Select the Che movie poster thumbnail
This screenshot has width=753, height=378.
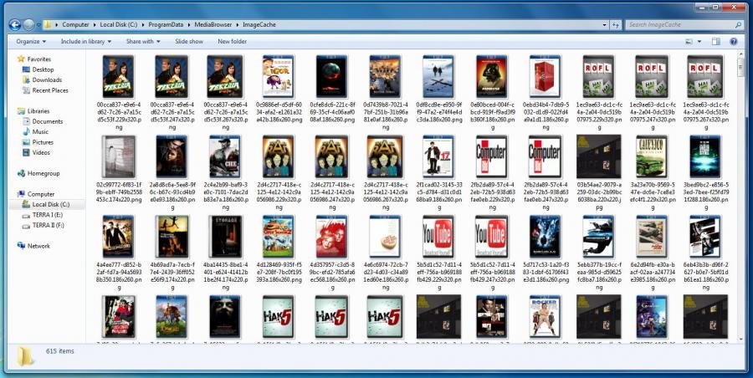click(225, 156)
